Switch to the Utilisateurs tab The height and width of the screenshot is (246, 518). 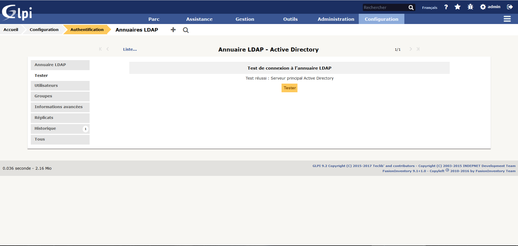tap(46, 86)
